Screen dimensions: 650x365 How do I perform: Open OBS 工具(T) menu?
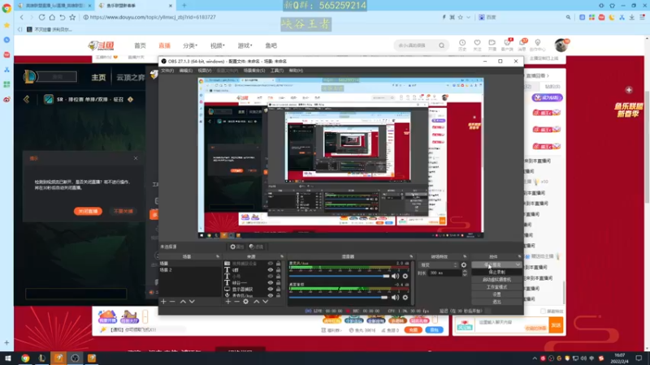click(x=277, y=71)
